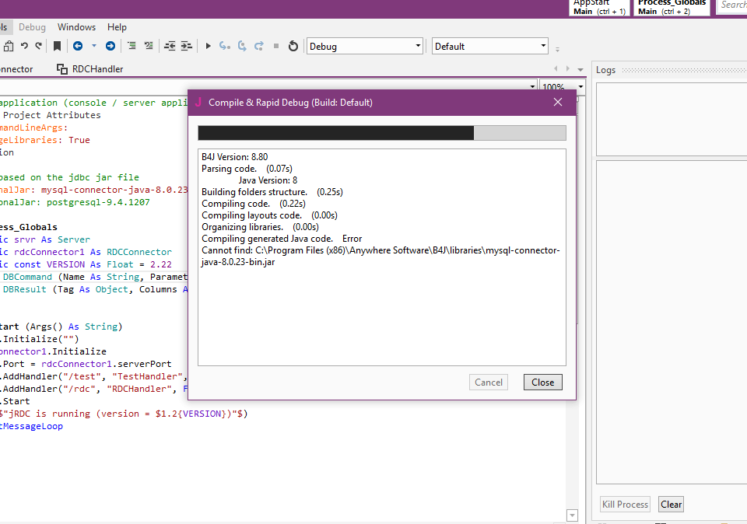Click the compile progress bar
The image size is (747, 524).
tap(381, 133)
